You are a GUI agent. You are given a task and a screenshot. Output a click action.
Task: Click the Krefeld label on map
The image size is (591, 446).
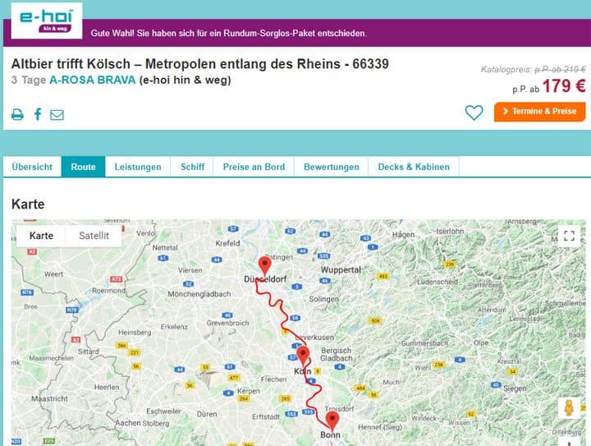pos(227,243)
